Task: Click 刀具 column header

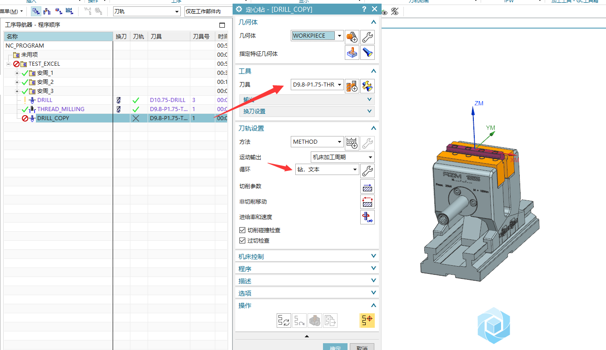Action: click(x=169, y=36)
